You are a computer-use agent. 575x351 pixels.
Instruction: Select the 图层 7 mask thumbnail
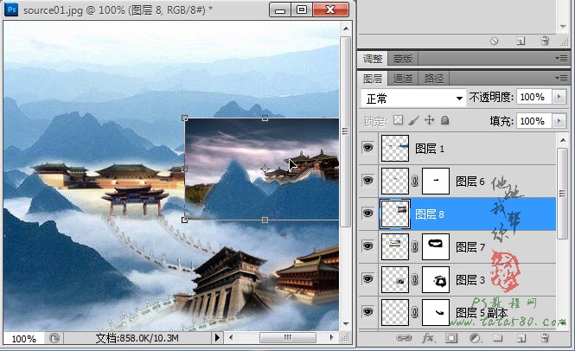pos(436,246)
